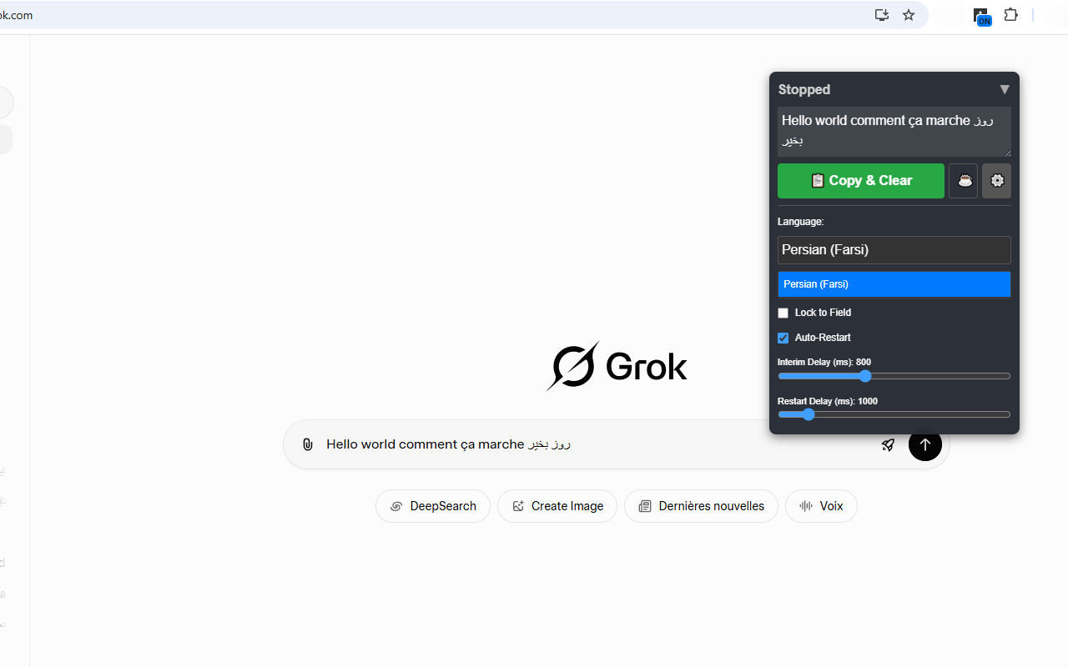The width and height of the screenshot is (1068, 667).
Task: Start DeepSearch mode
Action: [x=433, y=506]
